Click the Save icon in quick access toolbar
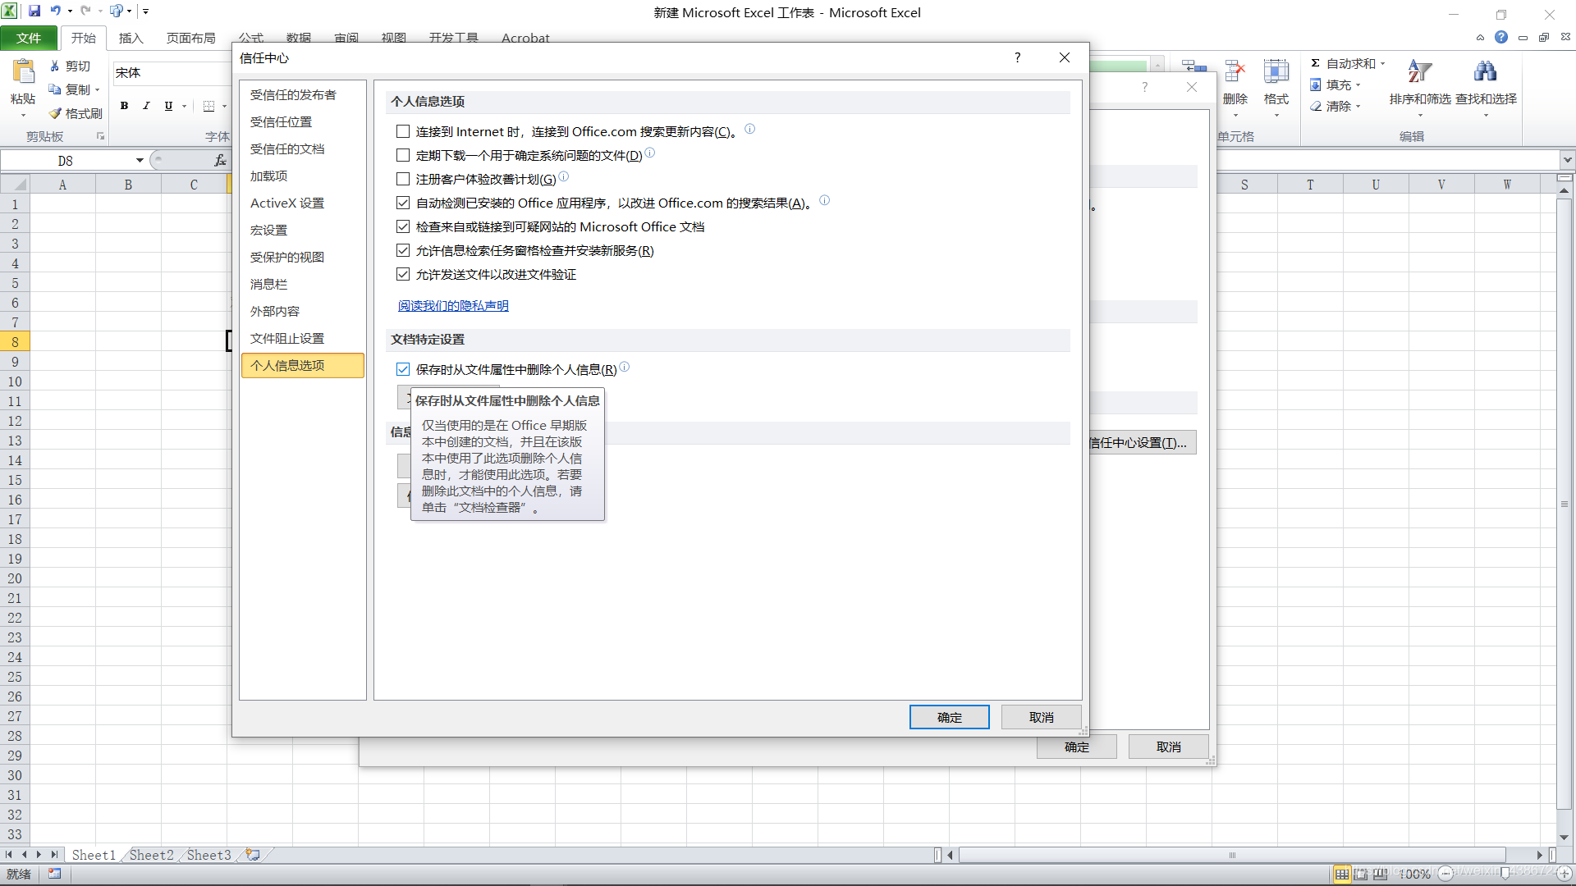The width and height of the screenshot is (1576, 886). 34,11
